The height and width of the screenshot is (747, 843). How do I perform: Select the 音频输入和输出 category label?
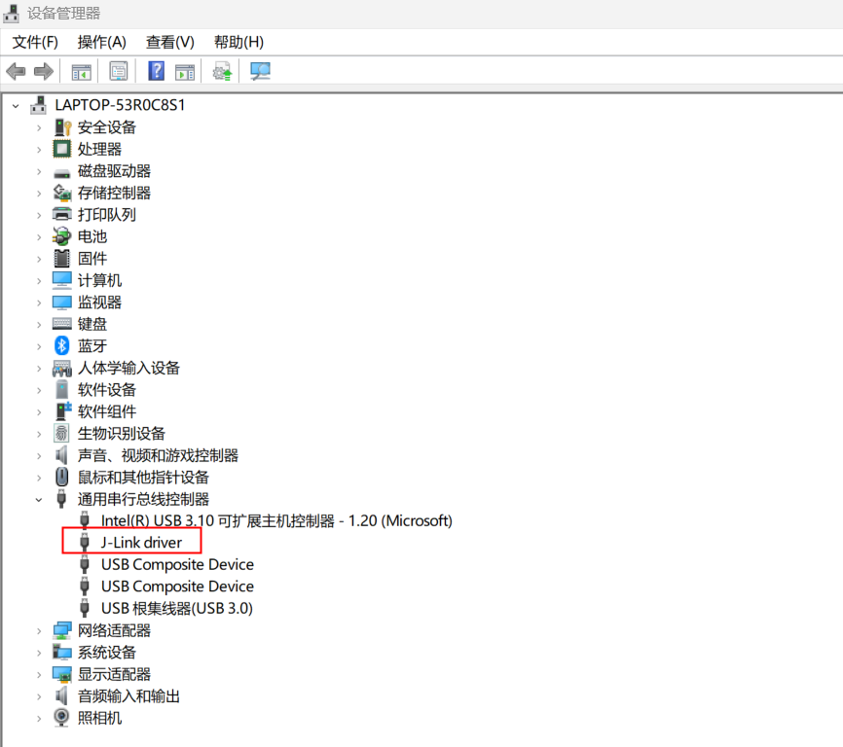[x=128, y=696]
